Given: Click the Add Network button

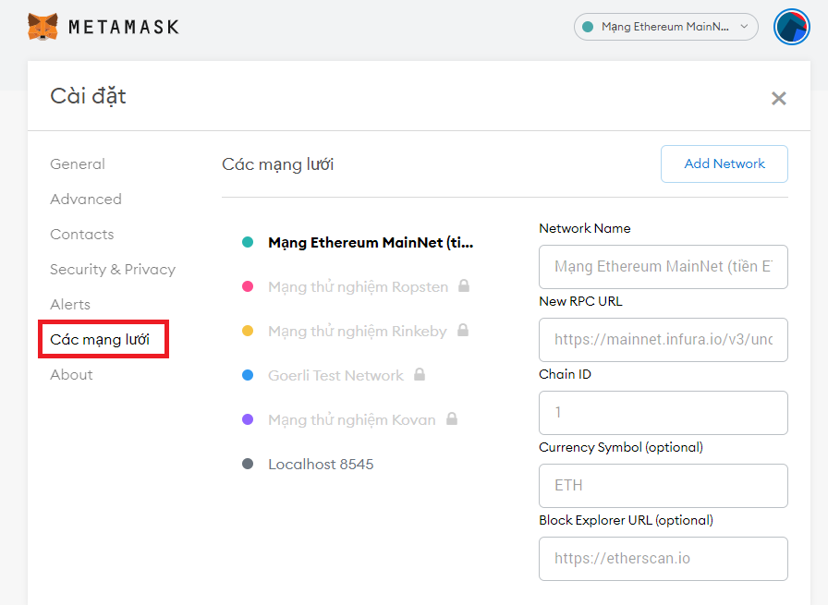Looking at the screenshot, I should (724, 164).
